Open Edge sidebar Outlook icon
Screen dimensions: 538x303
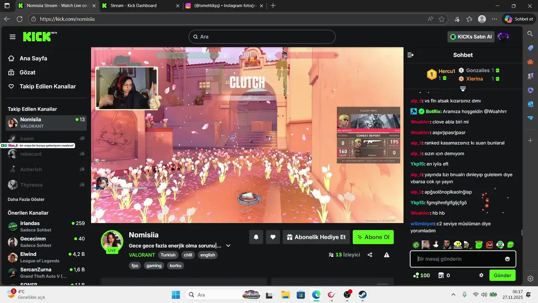(530, 104)
